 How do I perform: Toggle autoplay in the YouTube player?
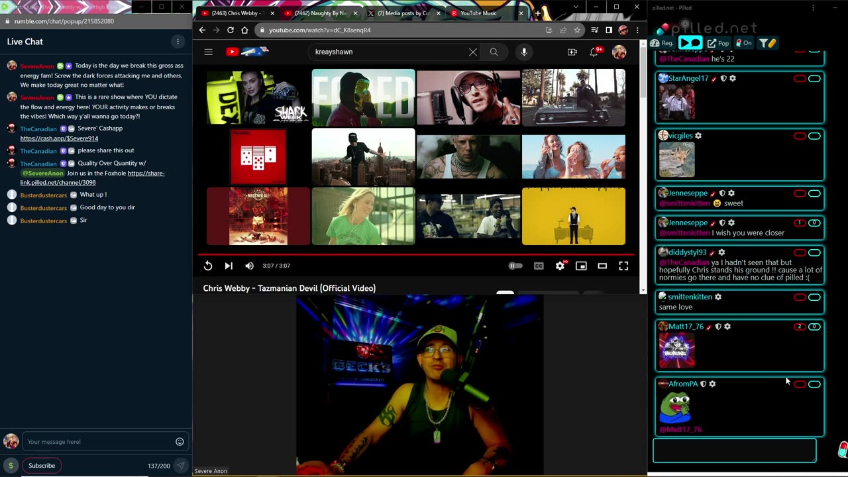click(515, 266)
